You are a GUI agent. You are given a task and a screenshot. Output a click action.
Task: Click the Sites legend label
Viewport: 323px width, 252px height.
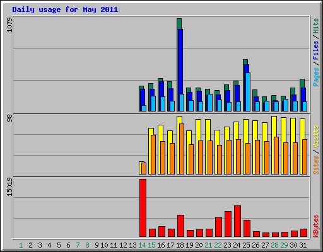point(316,165)
